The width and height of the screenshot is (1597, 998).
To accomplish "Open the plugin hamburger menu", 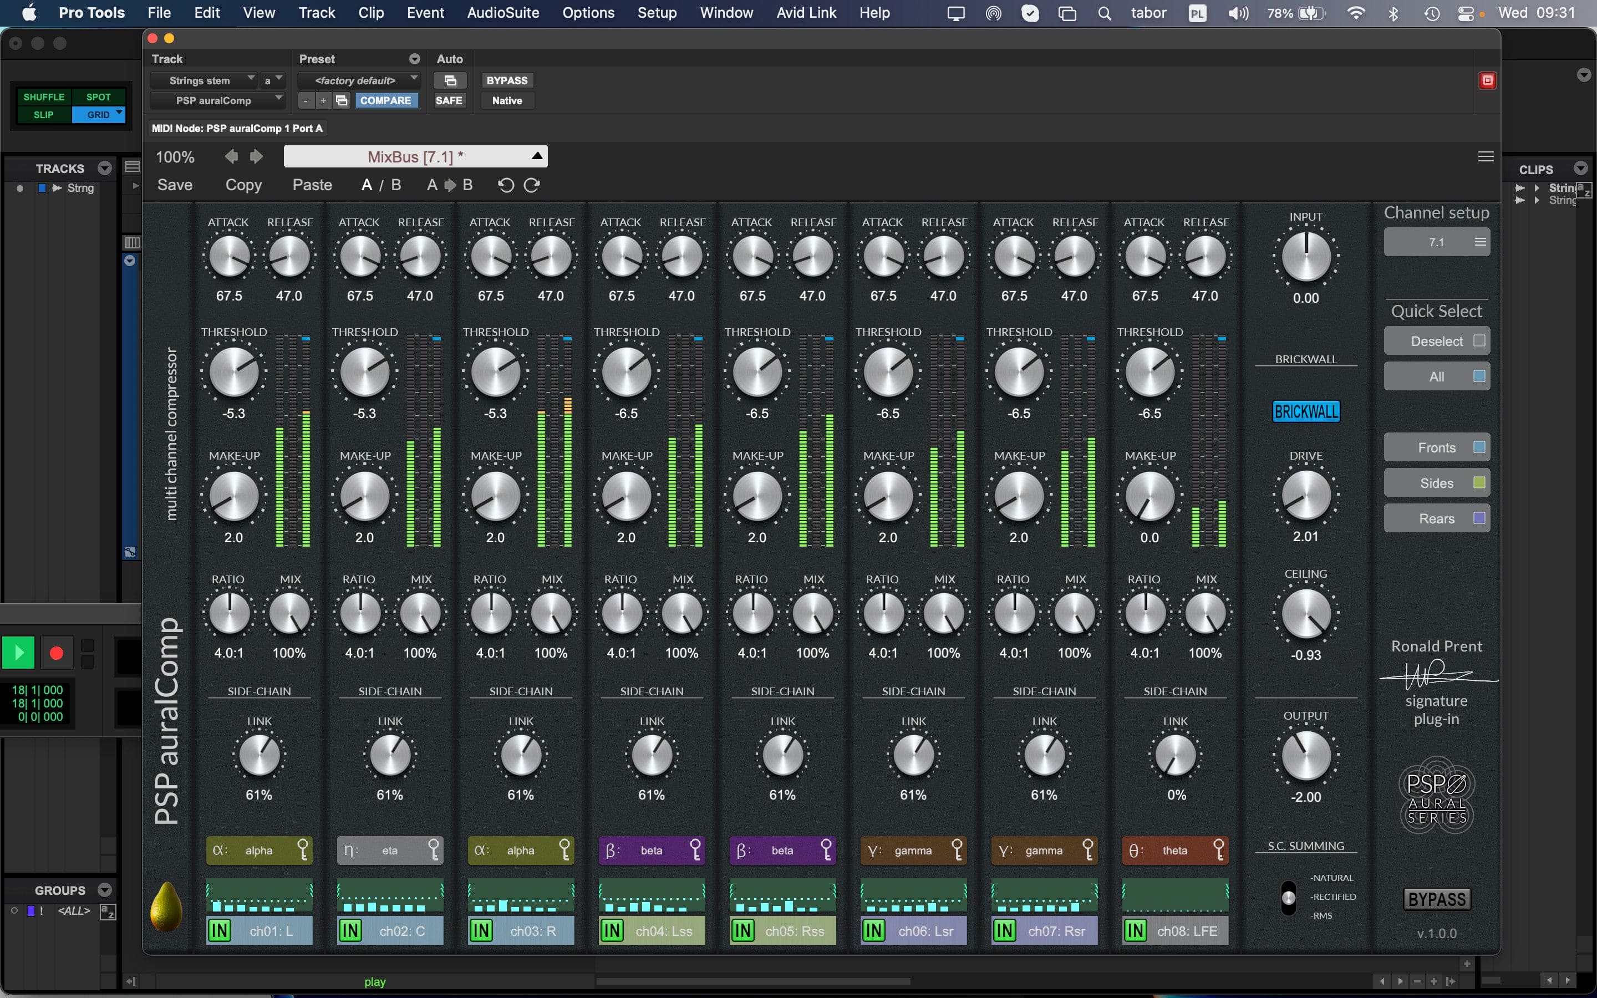I will tap(1486, 156).
